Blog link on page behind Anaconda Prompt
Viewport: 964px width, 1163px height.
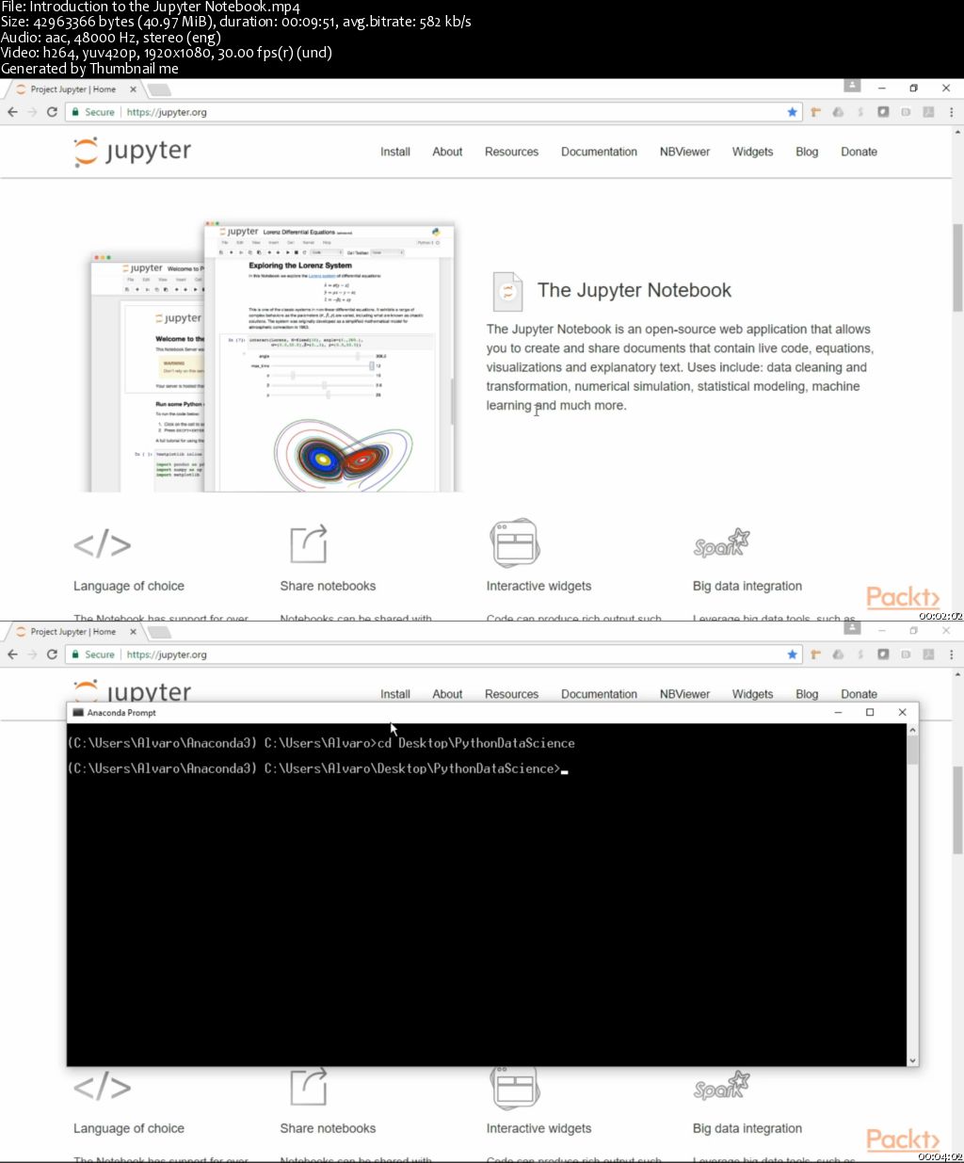(x=807, y=694)
